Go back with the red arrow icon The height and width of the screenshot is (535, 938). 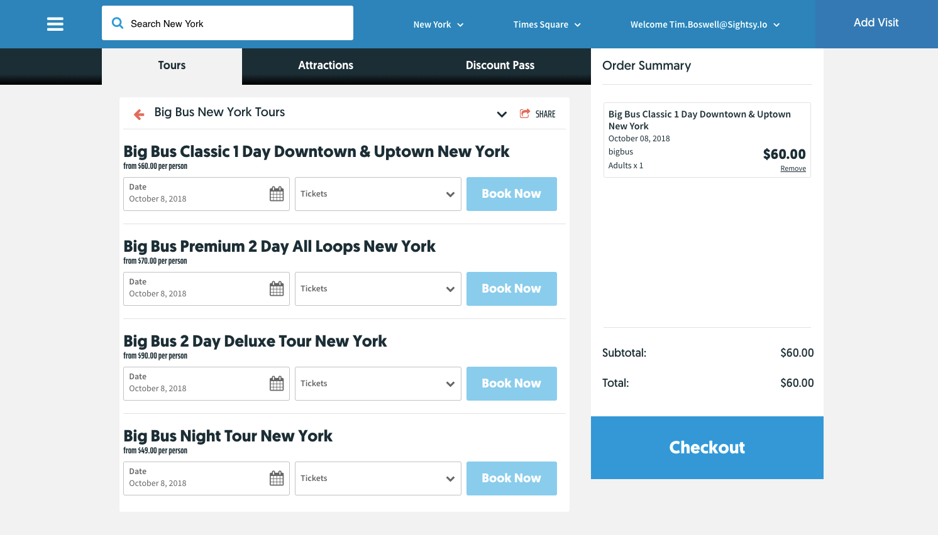pos(139,114)
